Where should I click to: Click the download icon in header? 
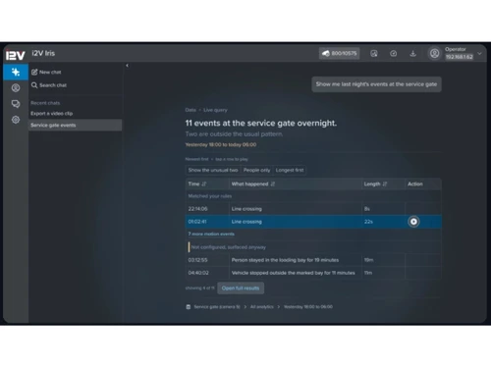coord(413,53)
